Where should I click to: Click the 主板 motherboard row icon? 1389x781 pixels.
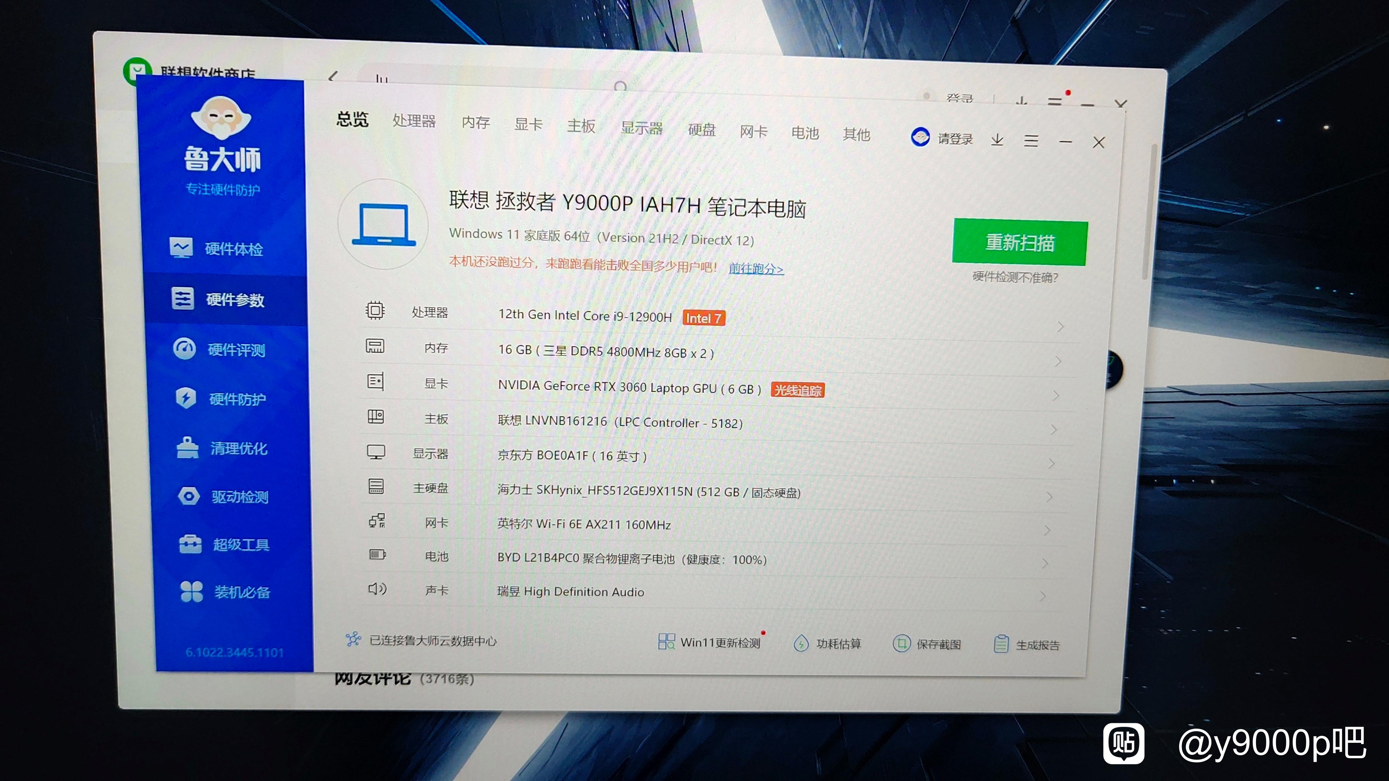point(376,416)
